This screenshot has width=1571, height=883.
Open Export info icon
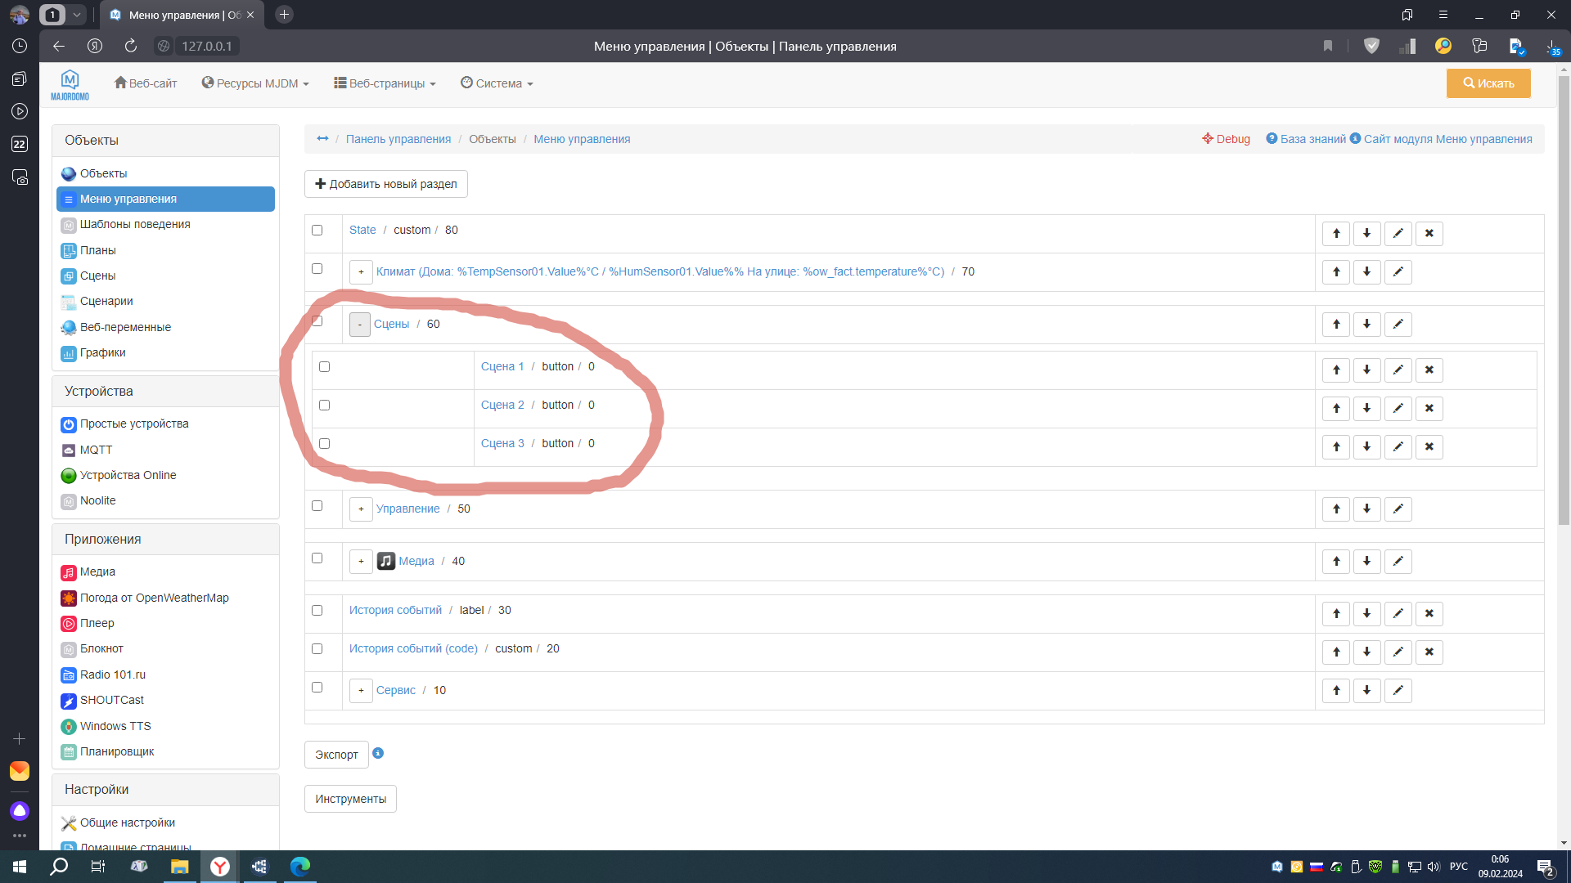tap(378, 753)
